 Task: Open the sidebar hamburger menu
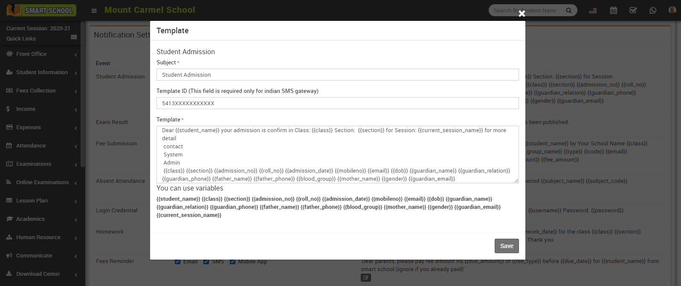tap(94, 10)
